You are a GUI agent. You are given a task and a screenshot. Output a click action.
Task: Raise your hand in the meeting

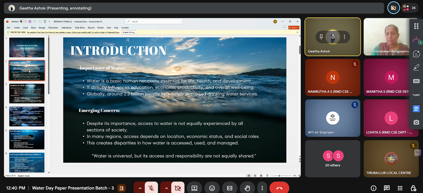click(x=247, y=188)
